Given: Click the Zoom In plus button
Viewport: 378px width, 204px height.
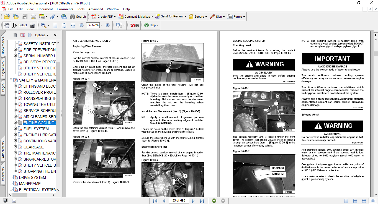Looking at the screenshot, I should click(108, 25).
